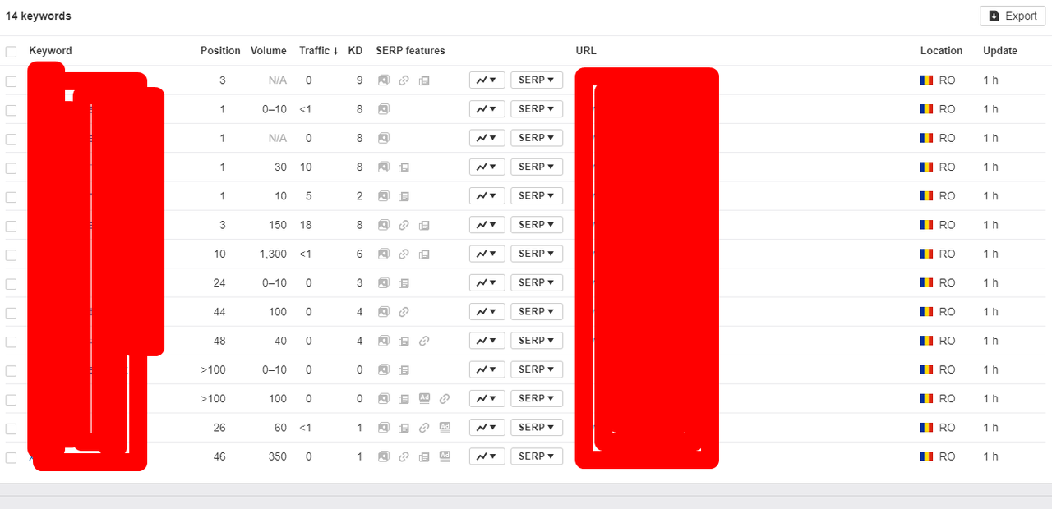
Task: Click the '350' volume value
Action: [x=278, y=456]
